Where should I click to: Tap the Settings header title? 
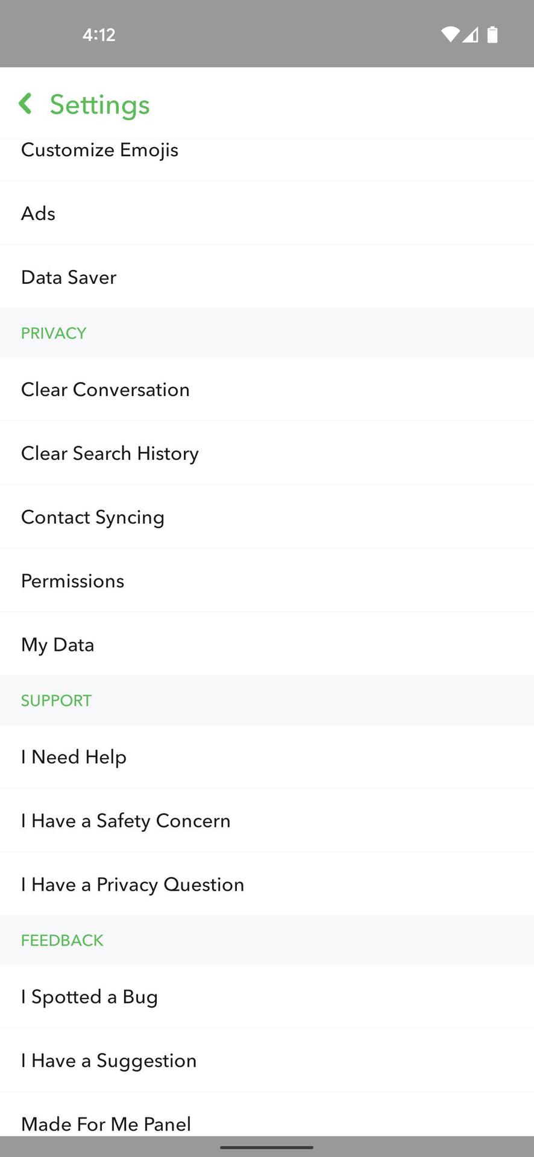click(x=99, y=105)
